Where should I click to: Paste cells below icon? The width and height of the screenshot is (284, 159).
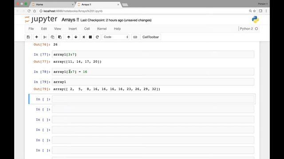(x=60, y=37)
